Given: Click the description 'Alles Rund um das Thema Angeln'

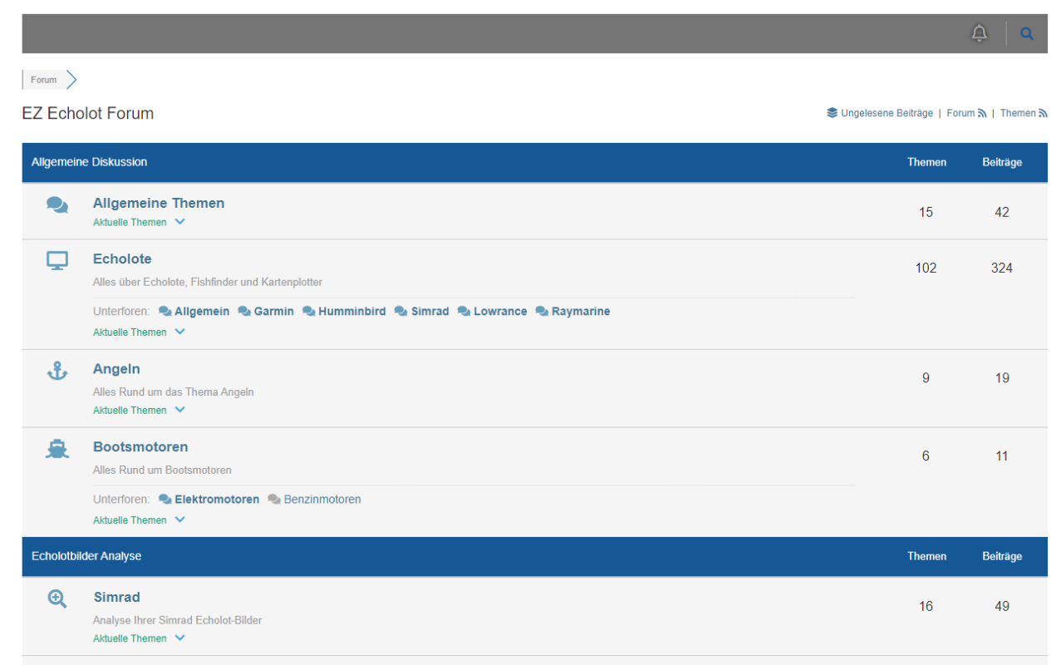Looking at the screenshot, I should click(x=174, y=392).
